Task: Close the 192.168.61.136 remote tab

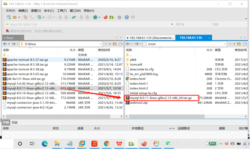Action: tap(209, 38)
